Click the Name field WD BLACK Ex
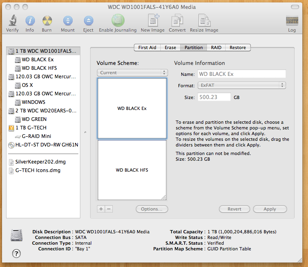The height and width of the screenshot is (267, 308). [242, 74]
